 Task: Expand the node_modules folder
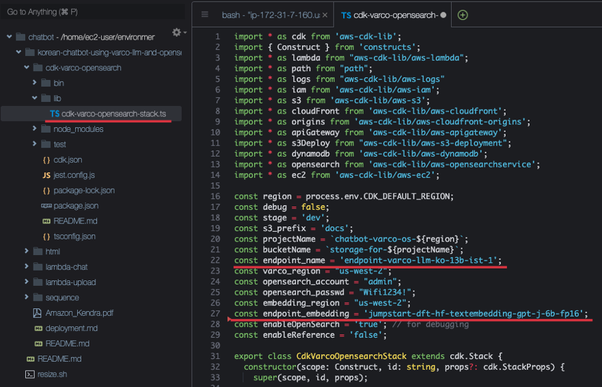[x=36, y=129]
